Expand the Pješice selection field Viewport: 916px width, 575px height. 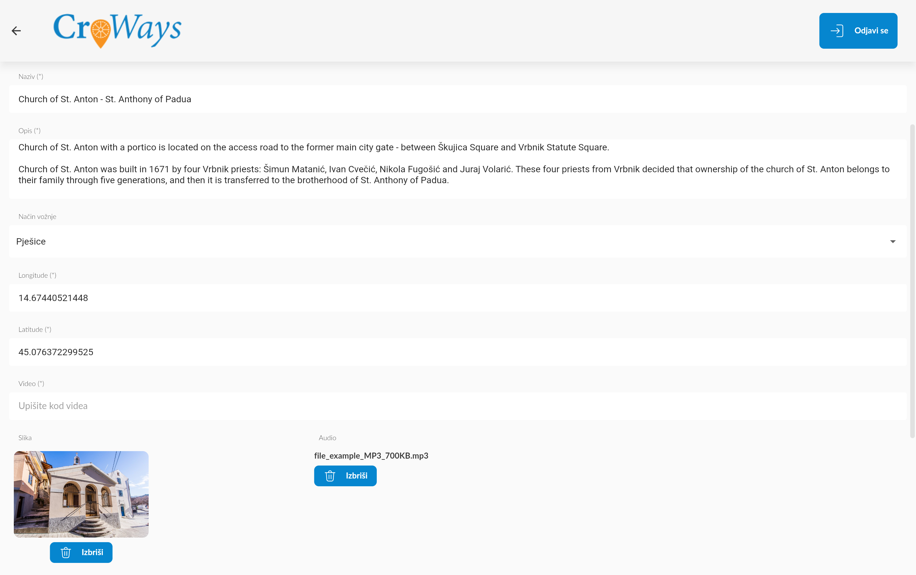418,241
